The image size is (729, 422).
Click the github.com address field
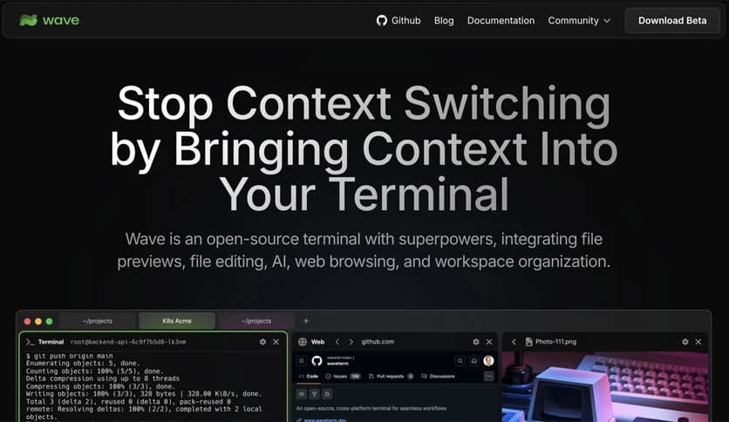pyautogui.click(x=378, y=342)
